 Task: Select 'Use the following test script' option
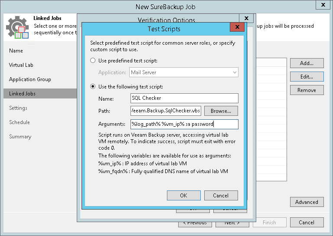coord(93,87)
